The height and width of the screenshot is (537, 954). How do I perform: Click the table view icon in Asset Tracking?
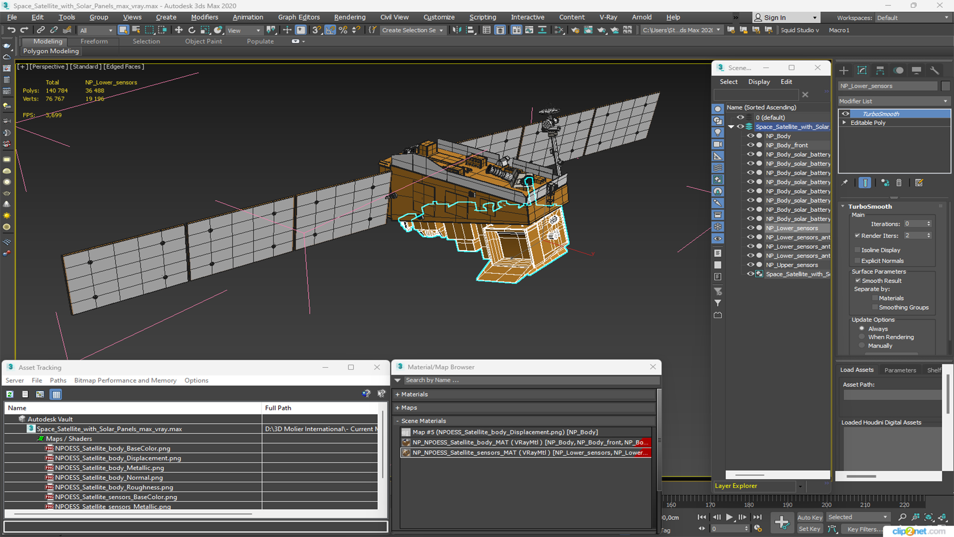coord(56,394)
